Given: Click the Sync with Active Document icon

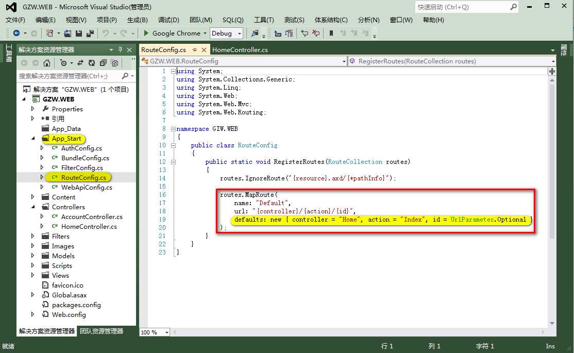Looking at the screenshot, I should pyautogui.click(x=80, y=63).
